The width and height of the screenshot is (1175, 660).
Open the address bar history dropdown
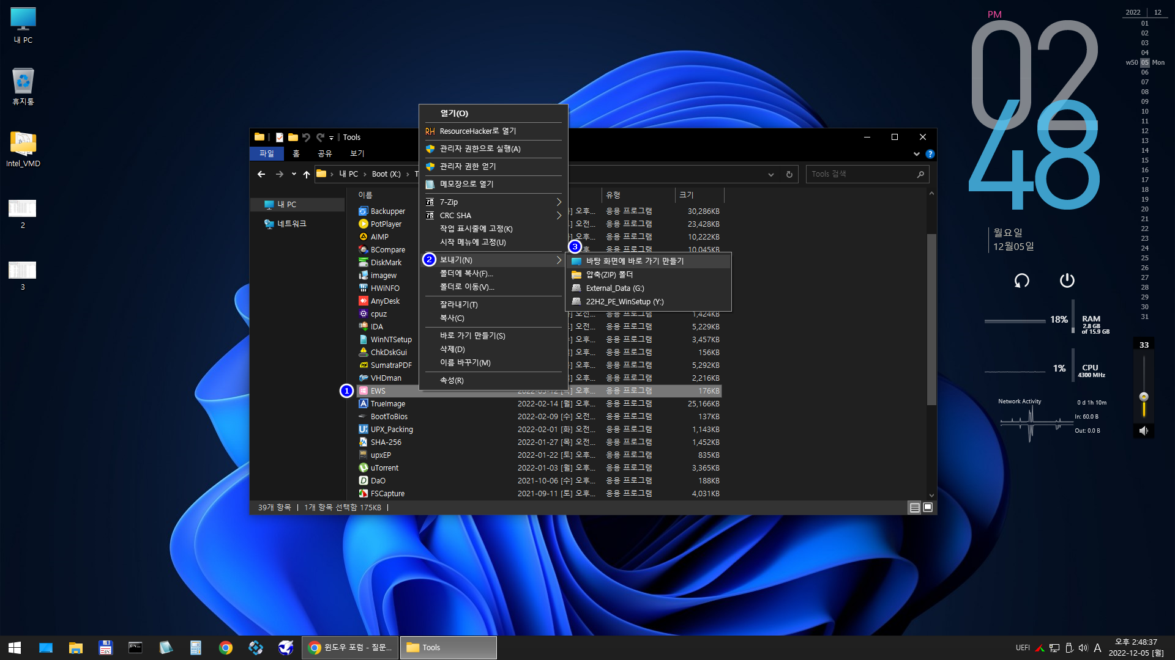(x=770, y=175)
